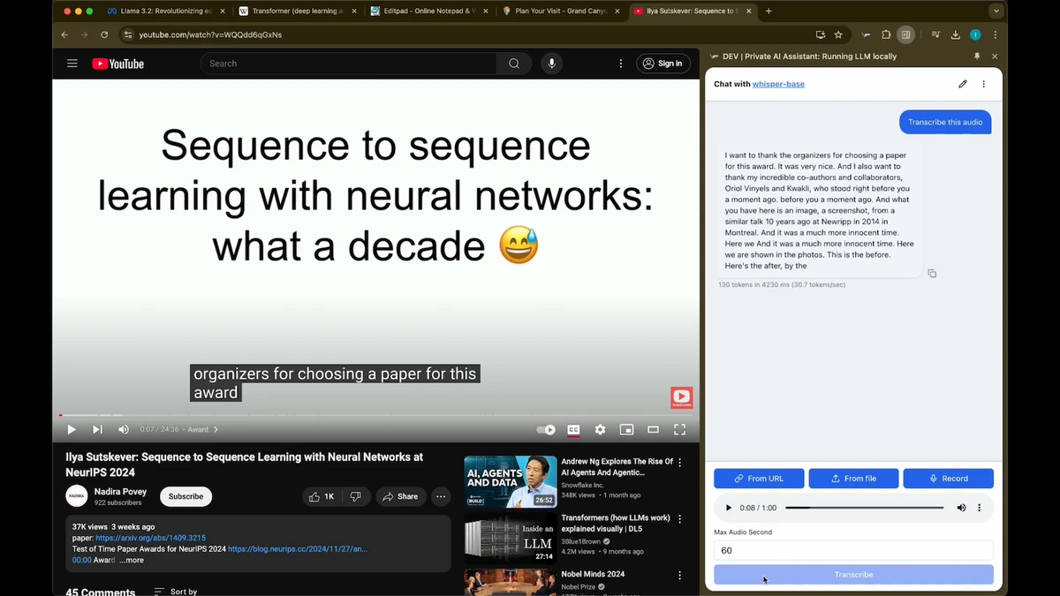Viewport: 1060px width, 596px height.
Task: Open browser downloads
Action: click(x=956, y=34)
